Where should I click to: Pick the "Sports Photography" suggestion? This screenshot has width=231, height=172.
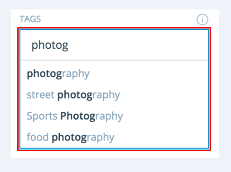pyautogui.click(x=114, y=116)
